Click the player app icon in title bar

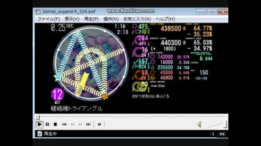(x=38, y=12)
